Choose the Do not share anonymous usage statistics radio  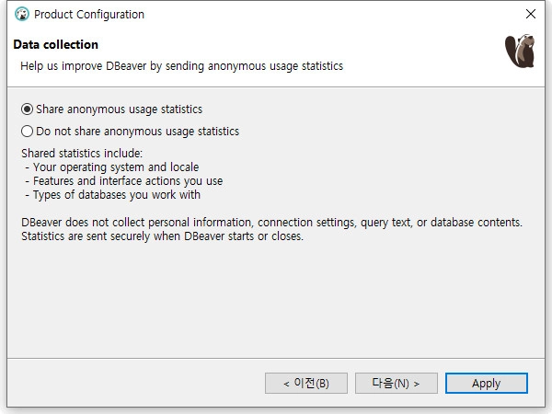[x=27, y=132]
